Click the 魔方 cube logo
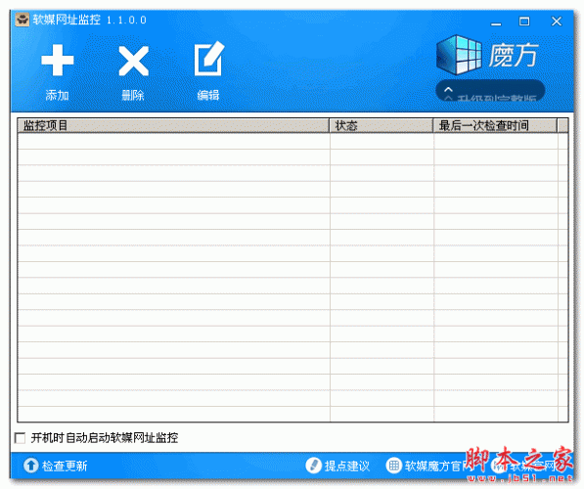Screen dimensions: 584x489 [x=459, y=55]
